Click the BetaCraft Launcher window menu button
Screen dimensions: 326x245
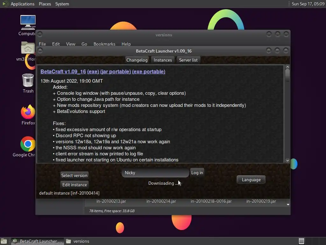[x=40, y=51]
